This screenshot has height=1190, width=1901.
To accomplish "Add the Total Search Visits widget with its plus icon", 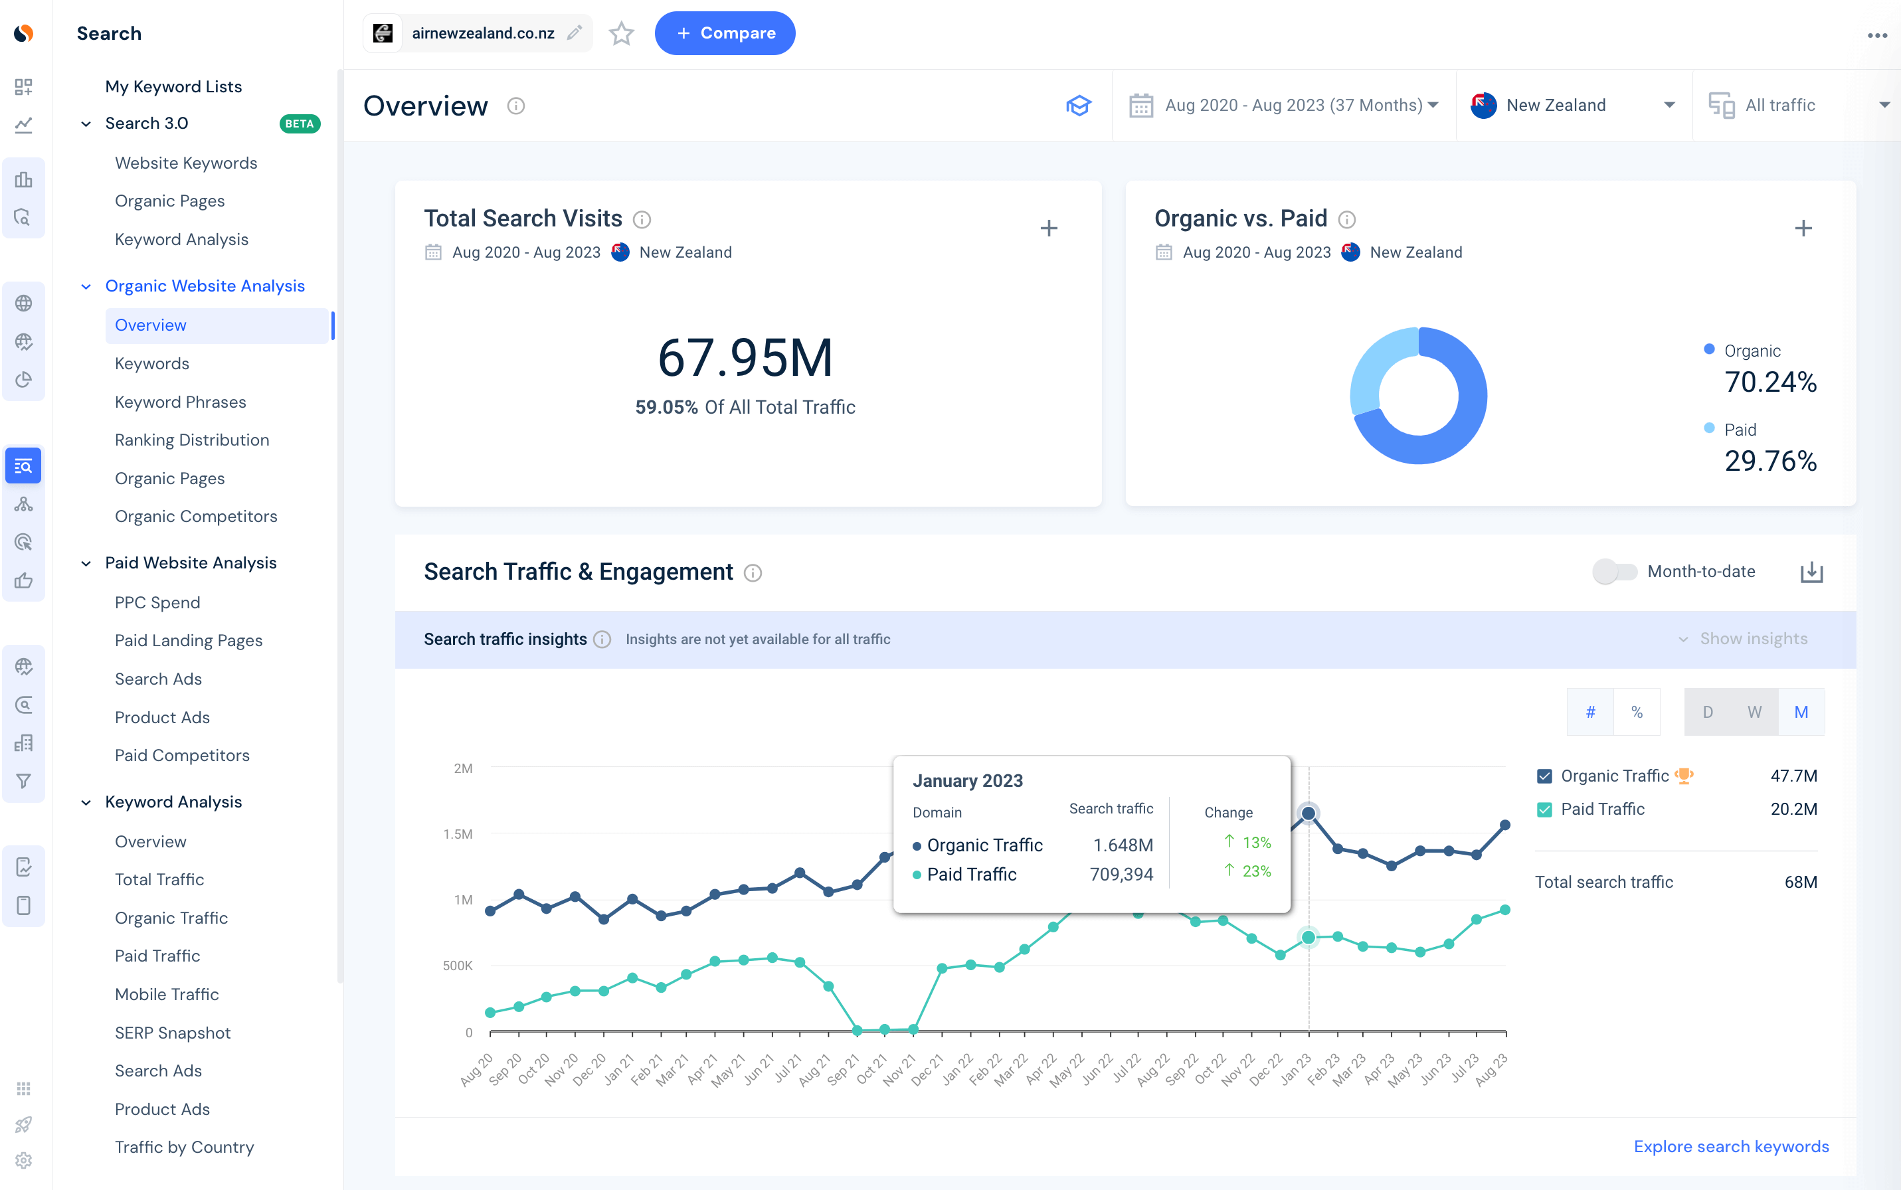I will [1049, 228].
